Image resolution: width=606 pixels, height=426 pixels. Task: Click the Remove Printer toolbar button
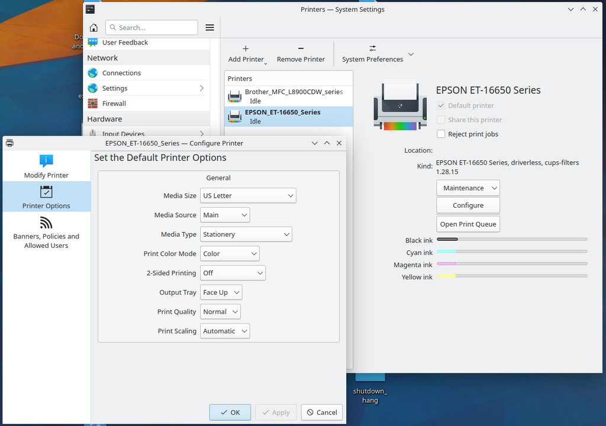[301, 54]
